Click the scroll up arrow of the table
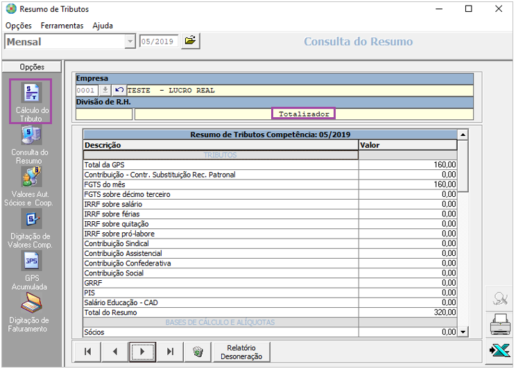This screenshot has width=516, height=371. tap(463, 135)
